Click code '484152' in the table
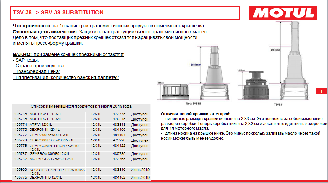328x183 pixels. (119, 178)
